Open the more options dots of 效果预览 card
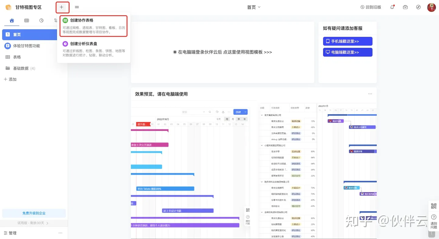The height and width of the screenshot is (239, 439). tap(370, 94)
